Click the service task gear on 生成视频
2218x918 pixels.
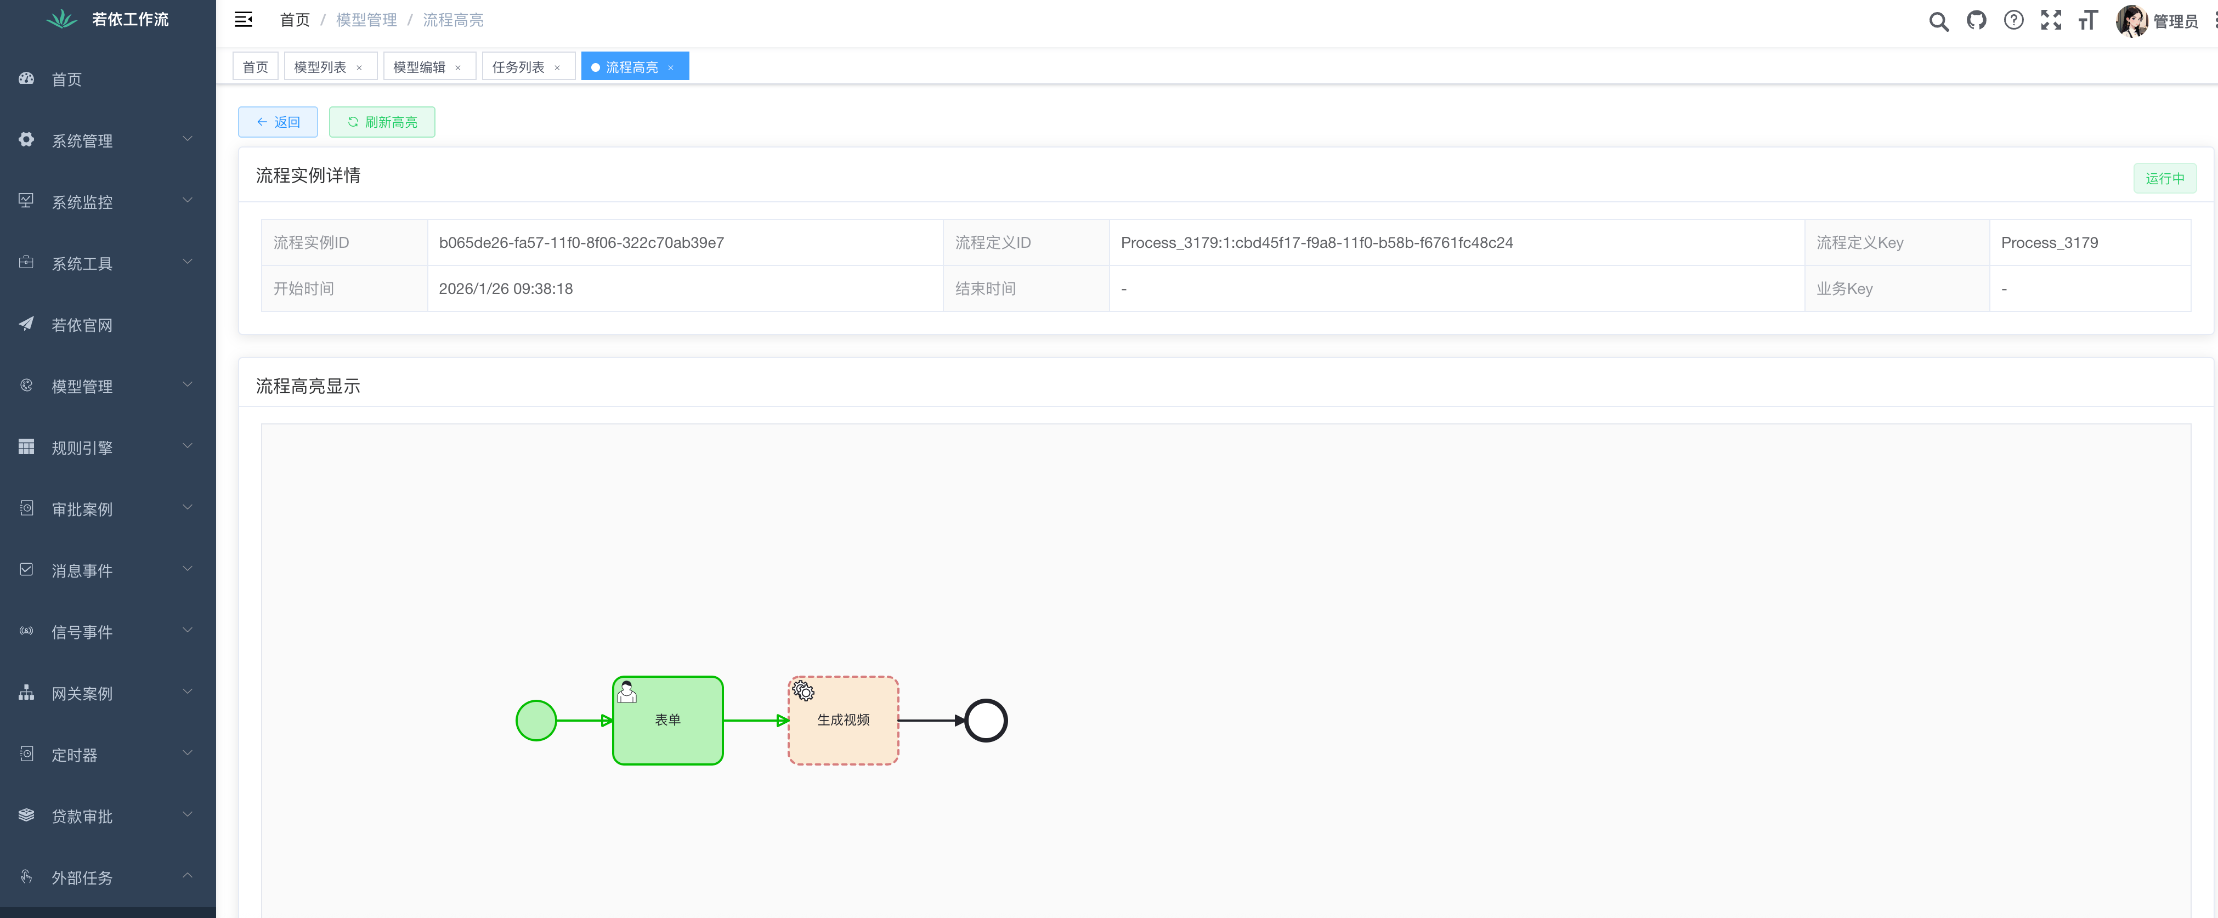[804, 690]
